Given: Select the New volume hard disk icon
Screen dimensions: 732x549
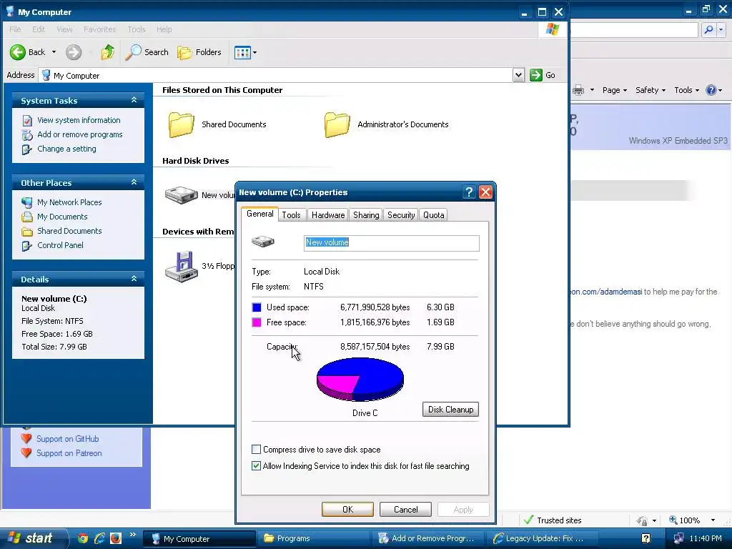Looking at the screenshot, I should [181, 194].
